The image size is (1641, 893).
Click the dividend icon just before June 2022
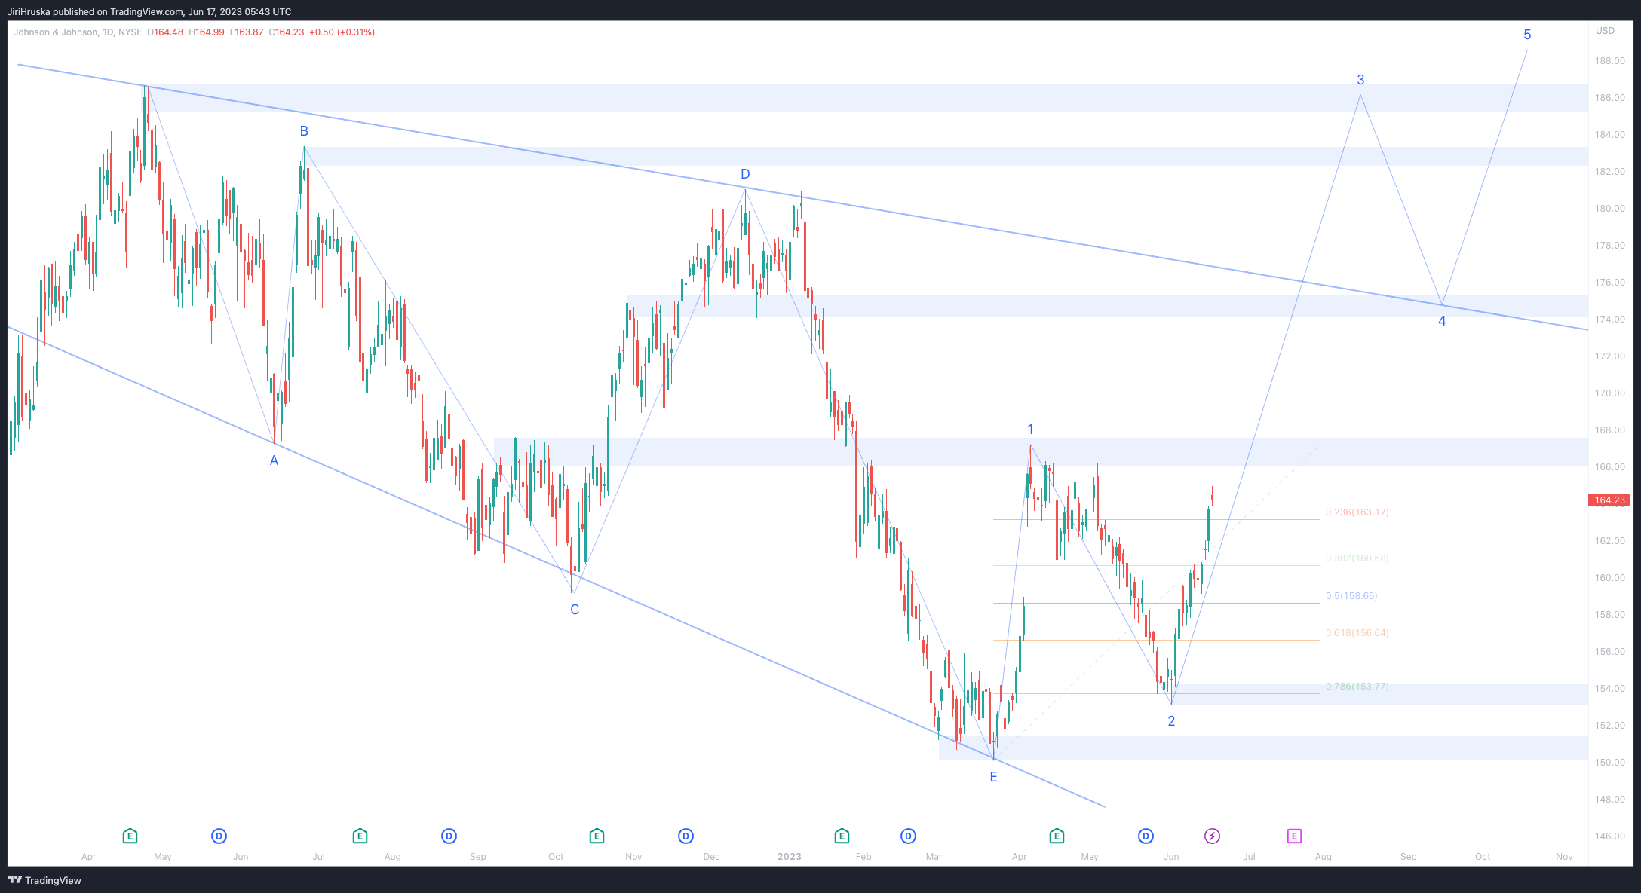219,836
